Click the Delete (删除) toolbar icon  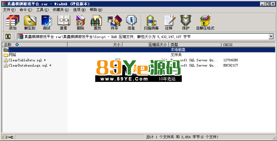click(80, 22)
